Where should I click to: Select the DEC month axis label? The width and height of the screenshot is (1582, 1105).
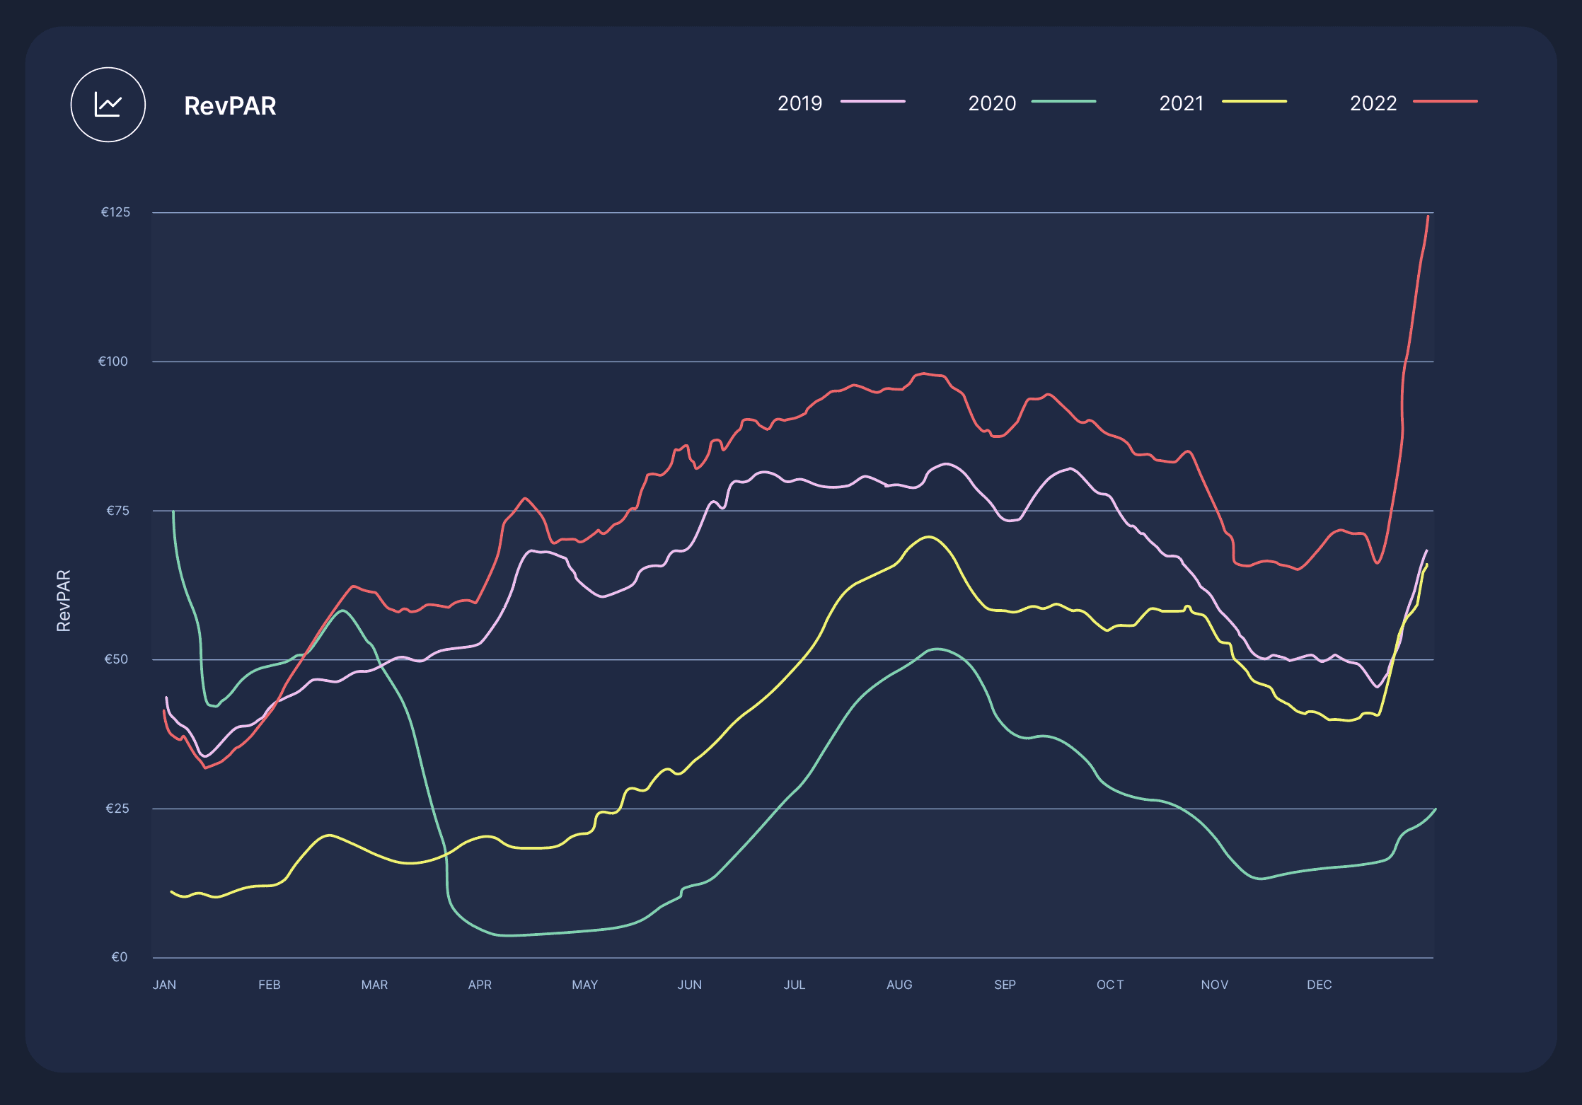[x=1319, y=985]
